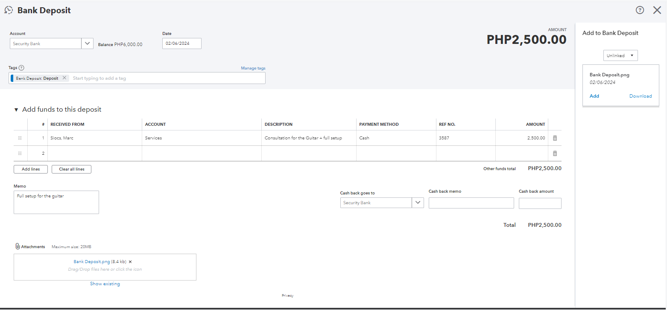Open the Manage tags link
The width and height of the screenshot is (667, 330).
click(x=253, y=68)
